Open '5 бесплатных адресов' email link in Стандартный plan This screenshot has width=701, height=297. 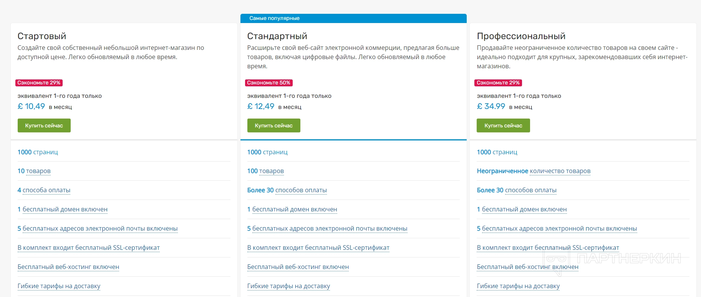(x=327, y=229)
